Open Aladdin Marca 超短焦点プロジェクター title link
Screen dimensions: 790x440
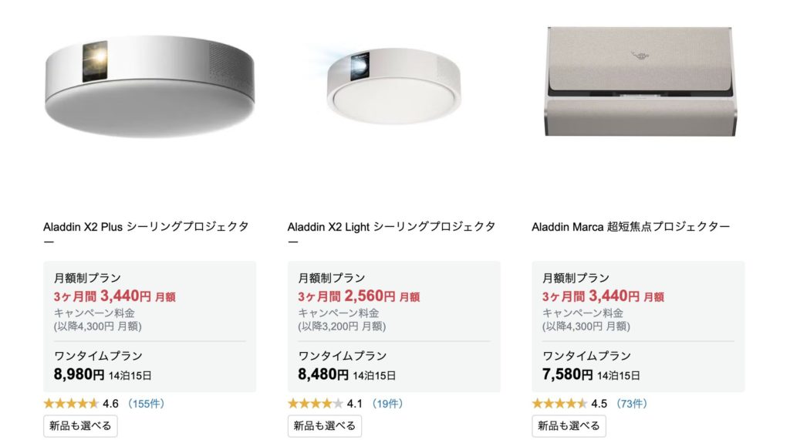(630, 227)
